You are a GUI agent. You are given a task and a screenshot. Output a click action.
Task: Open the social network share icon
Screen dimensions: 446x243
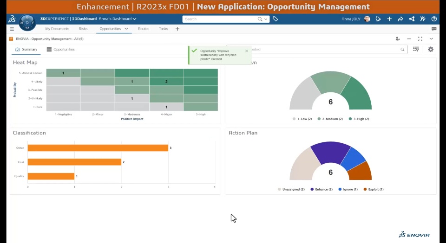point(412,19)
